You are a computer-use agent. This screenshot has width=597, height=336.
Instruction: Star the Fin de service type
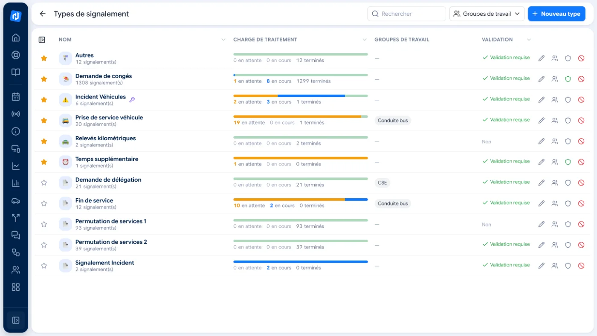click(x=44, y=203)
